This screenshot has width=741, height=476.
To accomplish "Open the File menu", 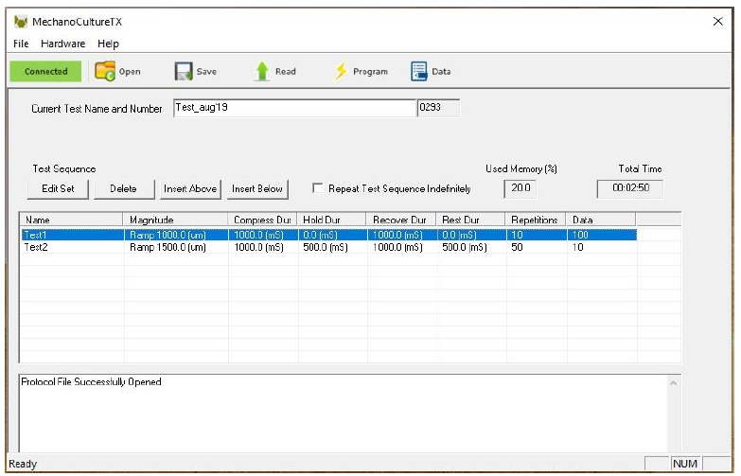I will 21,44.
